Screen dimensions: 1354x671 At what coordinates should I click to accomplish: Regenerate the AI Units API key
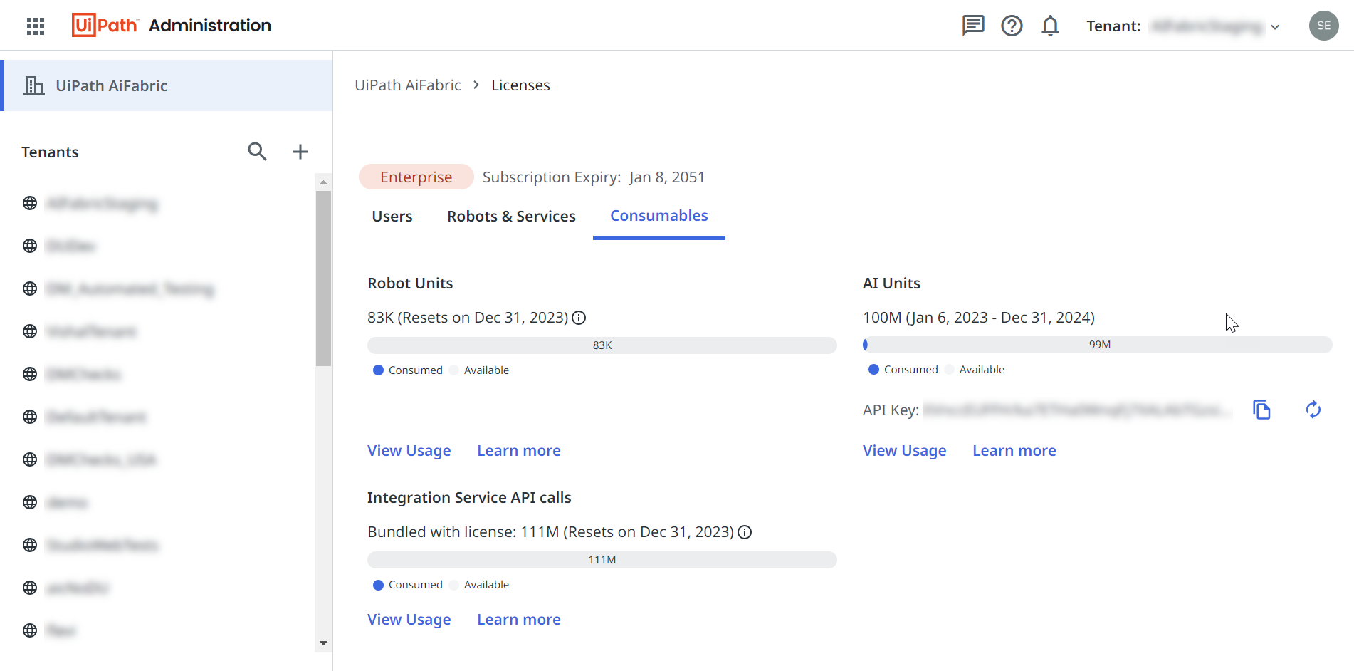pyautogui.click(x=1313, y=410)
